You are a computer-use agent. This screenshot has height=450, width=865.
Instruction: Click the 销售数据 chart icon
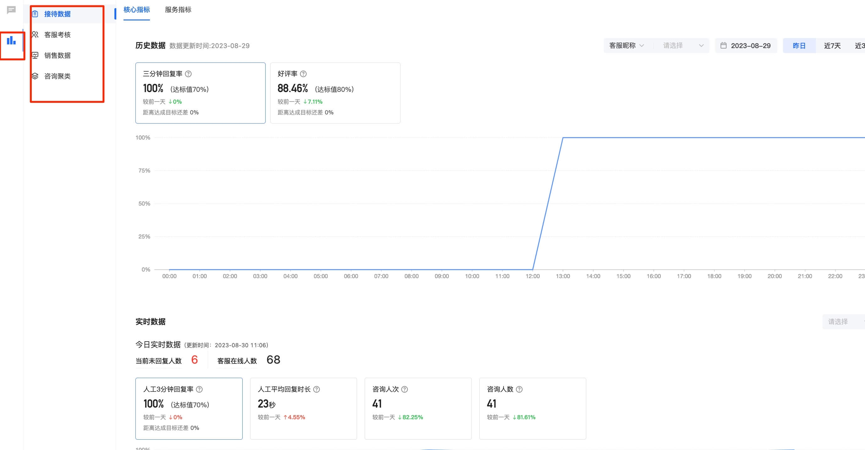click(35, 55)
